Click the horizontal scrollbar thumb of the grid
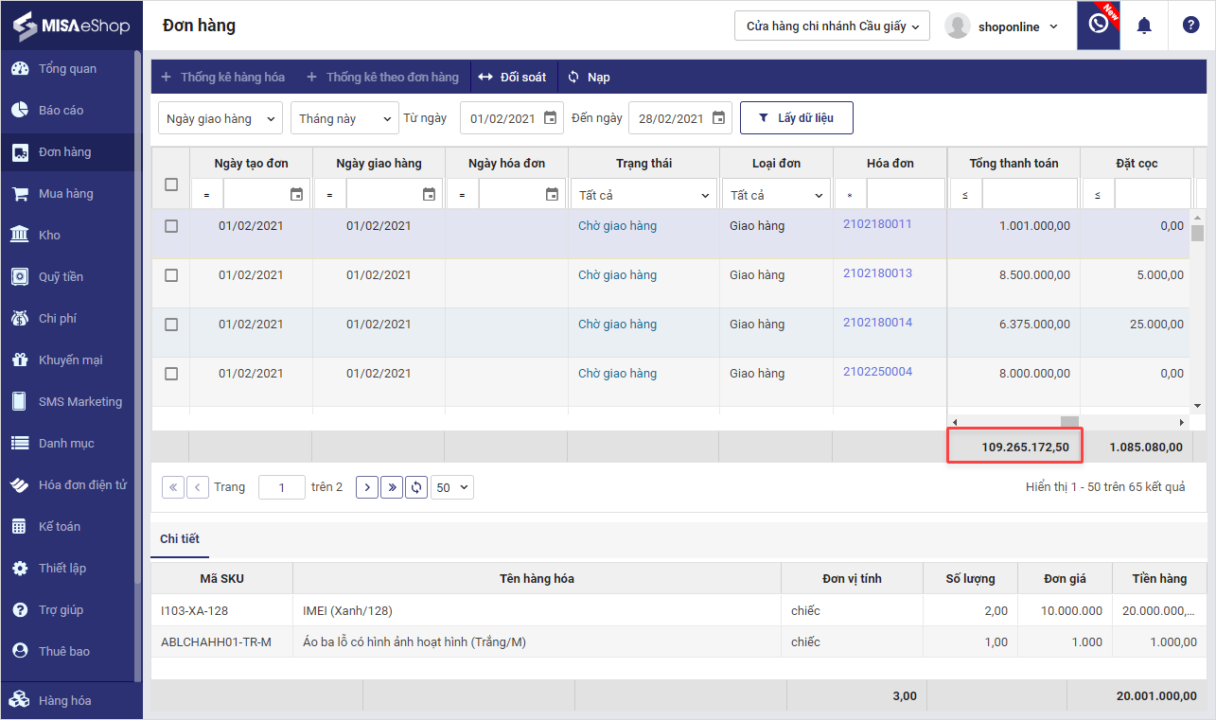The image size is (1216, 720). 1068,422
